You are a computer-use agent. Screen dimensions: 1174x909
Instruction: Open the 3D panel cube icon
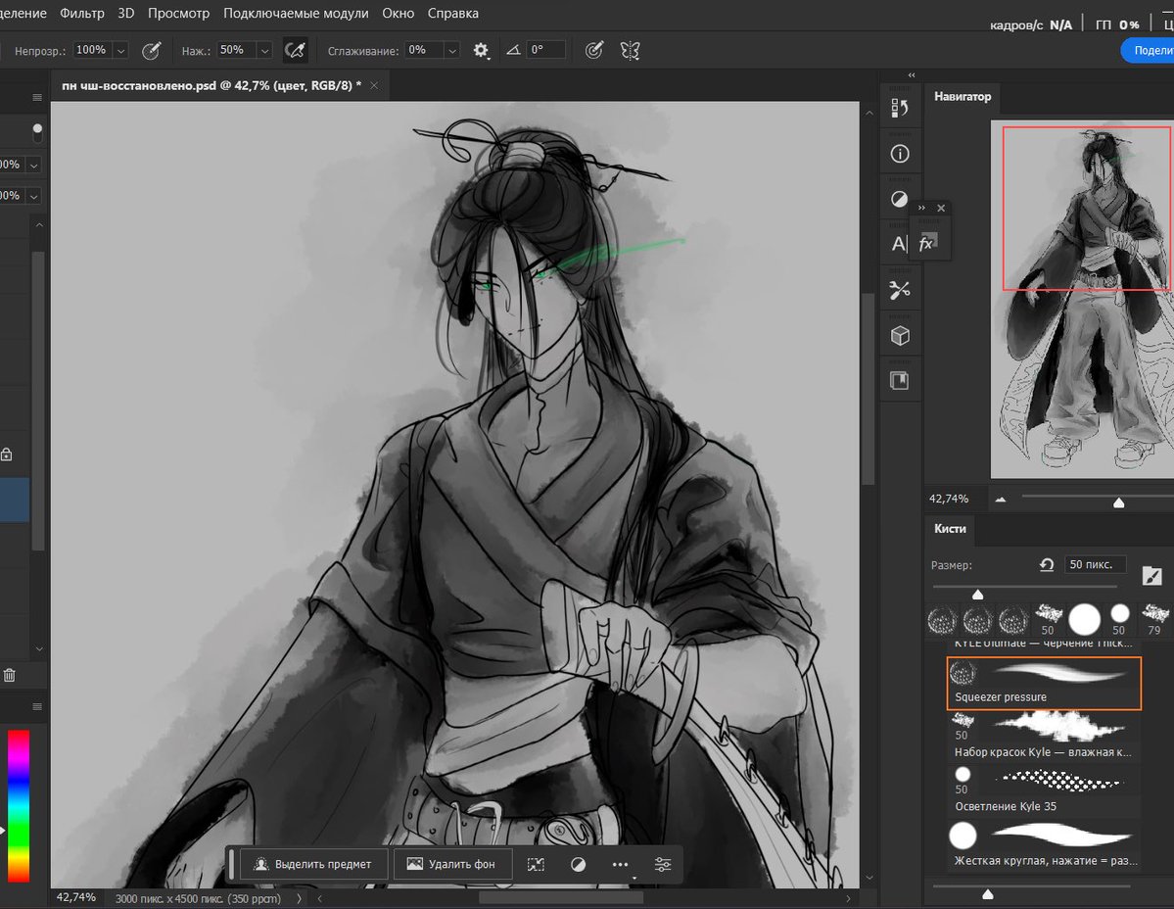click(900, 335)
